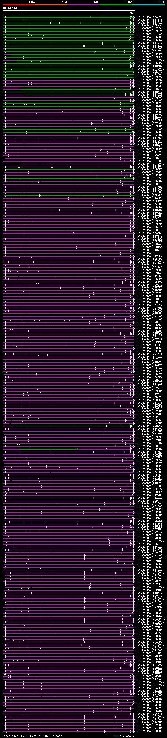The height and width of the screenshot is (738, 167).
Task: Select hit label UniRef100_C8VLJ8
Action: tap(150, 403)
